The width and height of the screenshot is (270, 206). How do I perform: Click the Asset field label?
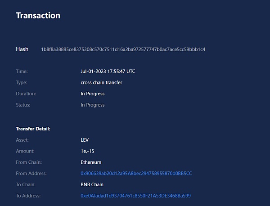click(22, 140)
